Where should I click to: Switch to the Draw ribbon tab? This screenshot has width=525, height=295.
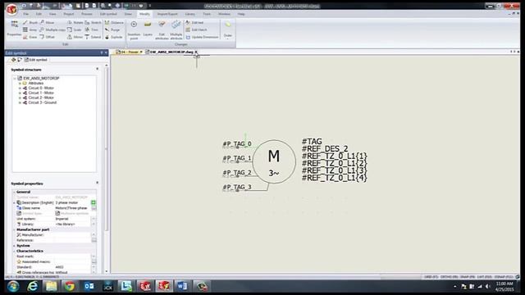[128, 14]
